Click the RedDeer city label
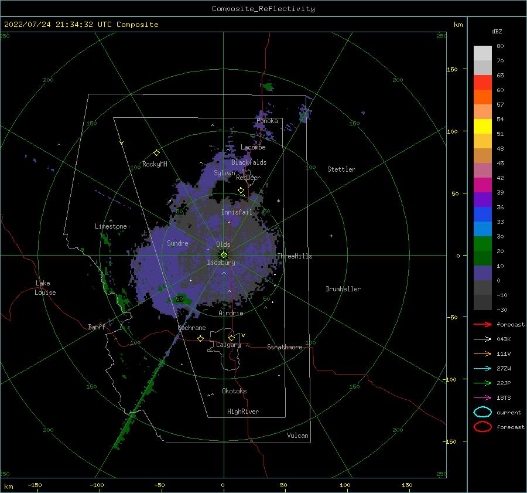Image resolution: width=527 pixels, height=493 pixels. tap(248, 178)
